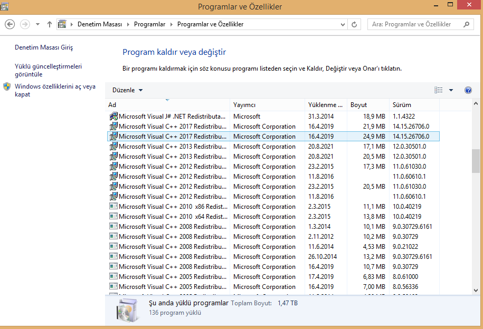Click the size 18,9 MB cell
The height and width of the screenshot is (329, 483).
tap(374, 117)
